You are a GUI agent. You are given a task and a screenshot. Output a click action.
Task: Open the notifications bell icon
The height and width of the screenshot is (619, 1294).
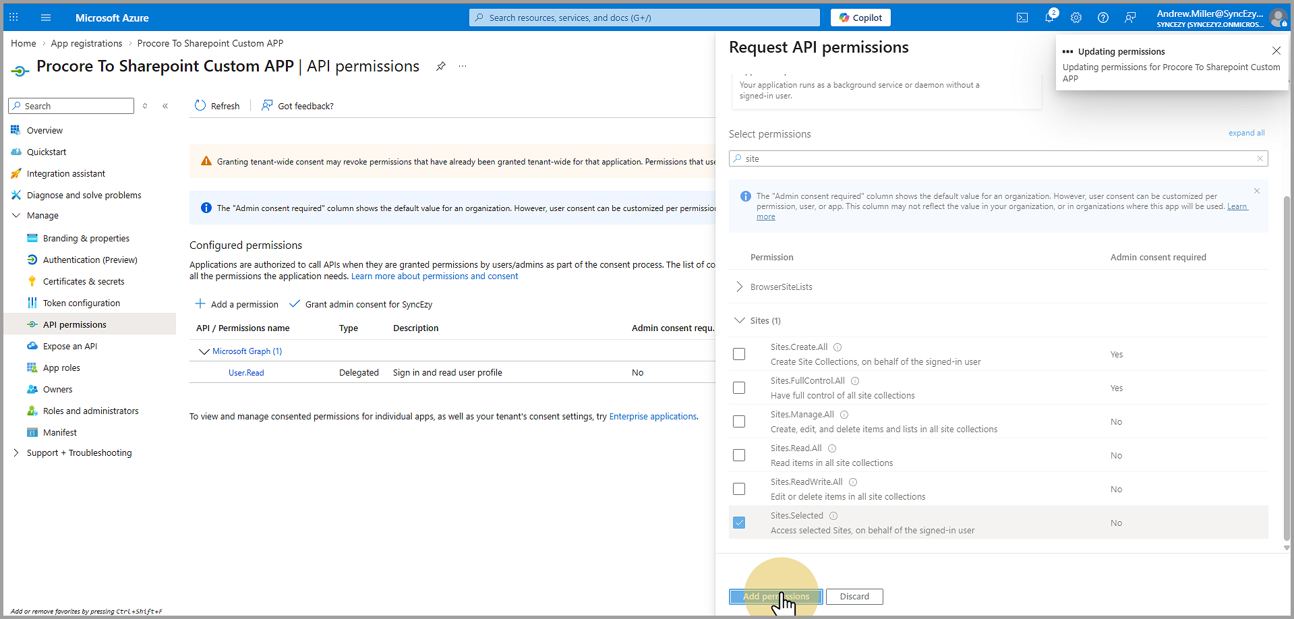[x=1049, y=18]
